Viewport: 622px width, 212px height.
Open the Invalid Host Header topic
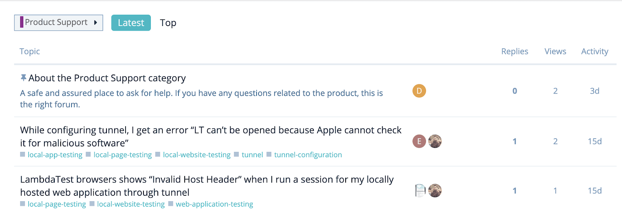(206, 180)
